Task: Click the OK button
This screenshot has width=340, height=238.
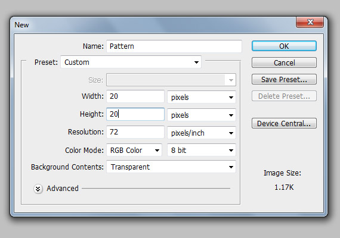Action: tap(284, 46)
